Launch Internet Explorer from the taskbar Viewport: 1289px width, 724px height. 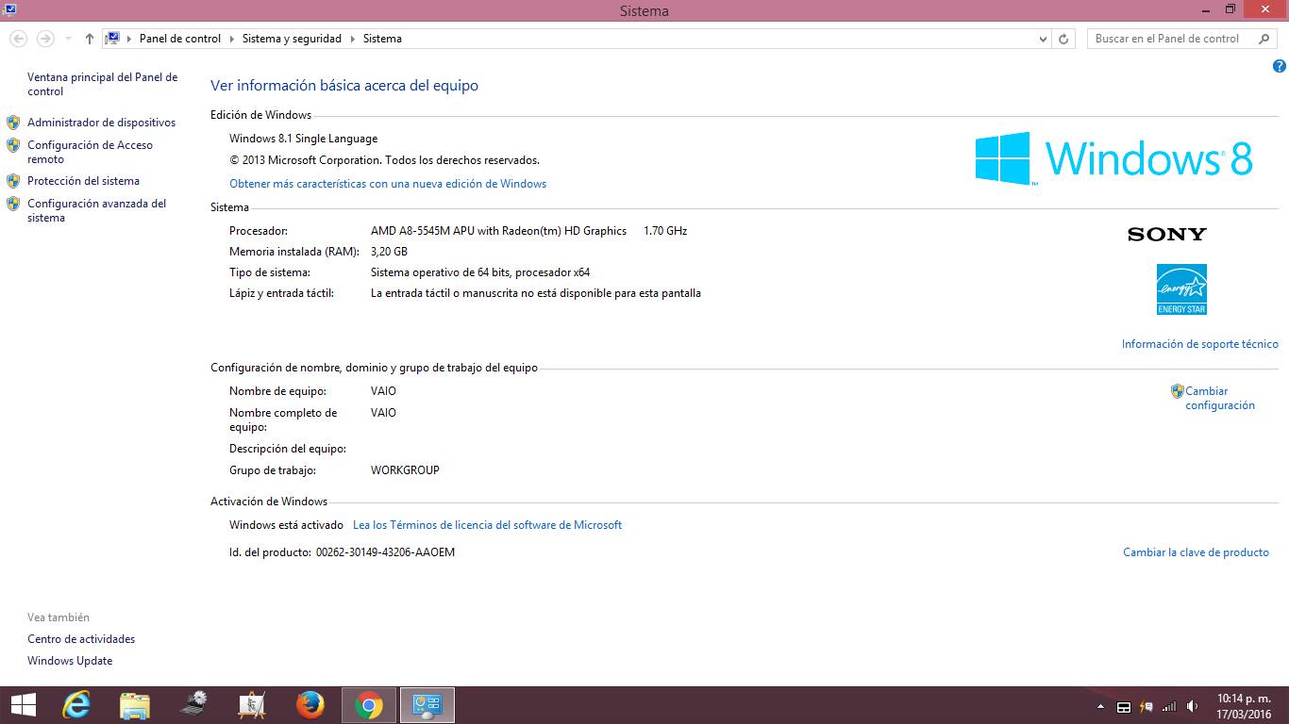pos(76,705)
